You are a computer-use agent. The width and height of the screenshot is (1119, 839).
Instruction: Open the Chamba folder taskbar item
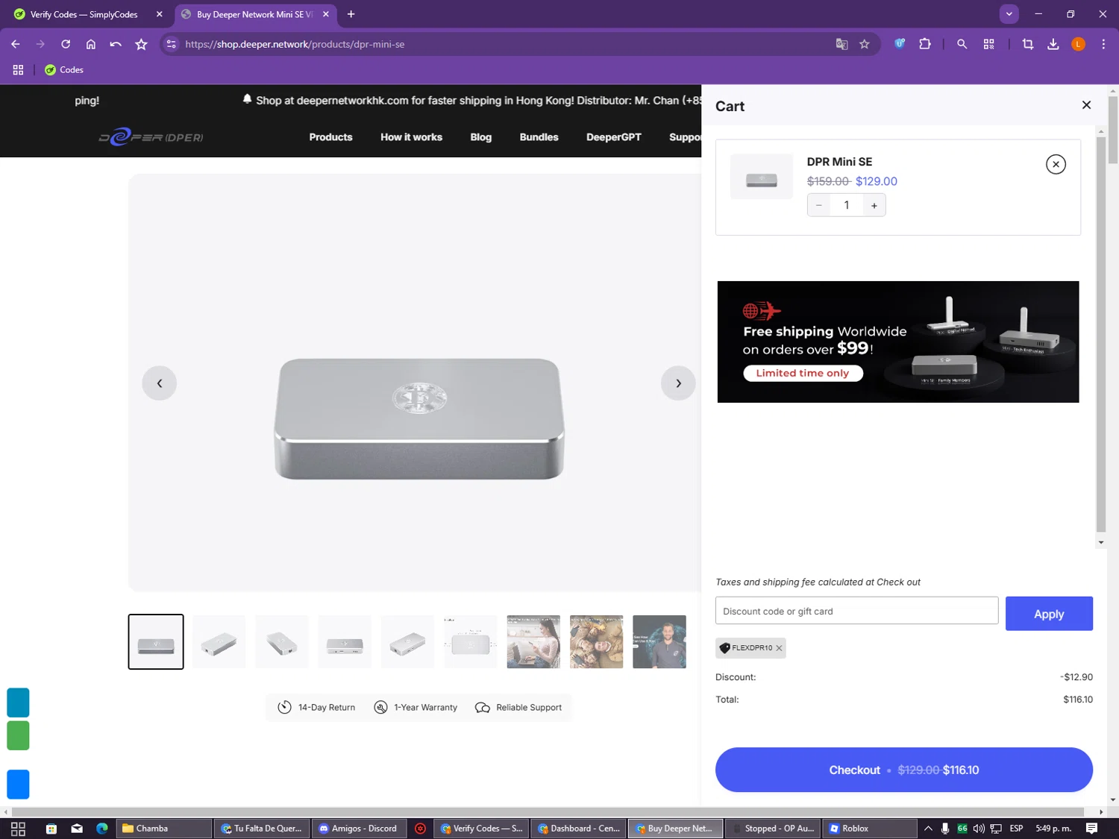point(164,829)
